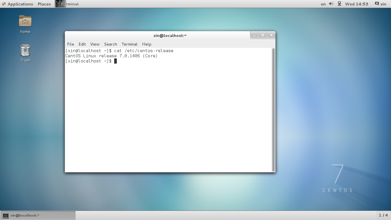Click the terminal cursor at the prompt
The height and width of the screenshot is (220, 391).
(x=115, y=61)
